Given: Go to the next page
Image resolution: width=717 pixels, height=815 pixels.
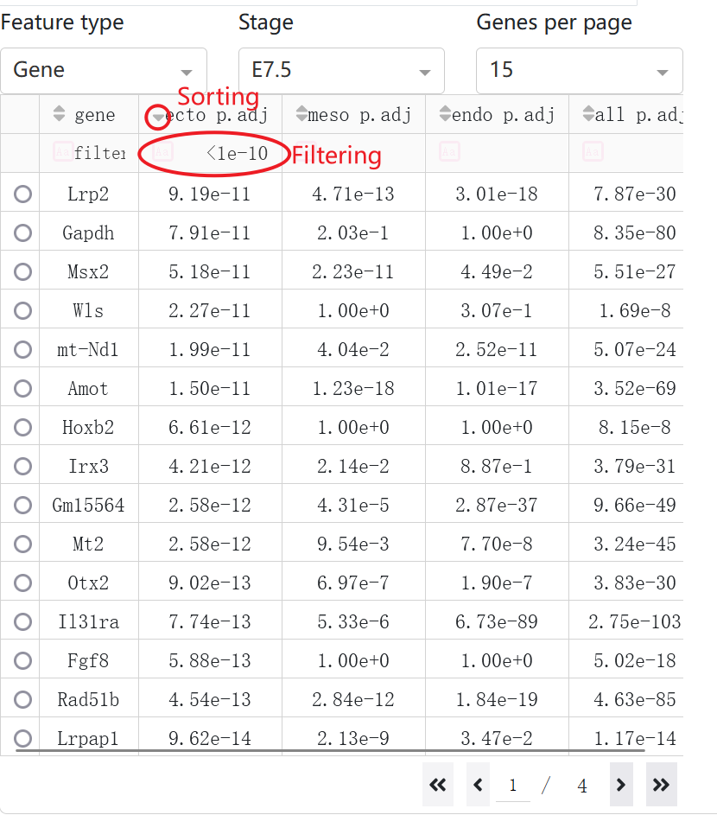Looking at the screenshot, I should [x=621, y=785].
